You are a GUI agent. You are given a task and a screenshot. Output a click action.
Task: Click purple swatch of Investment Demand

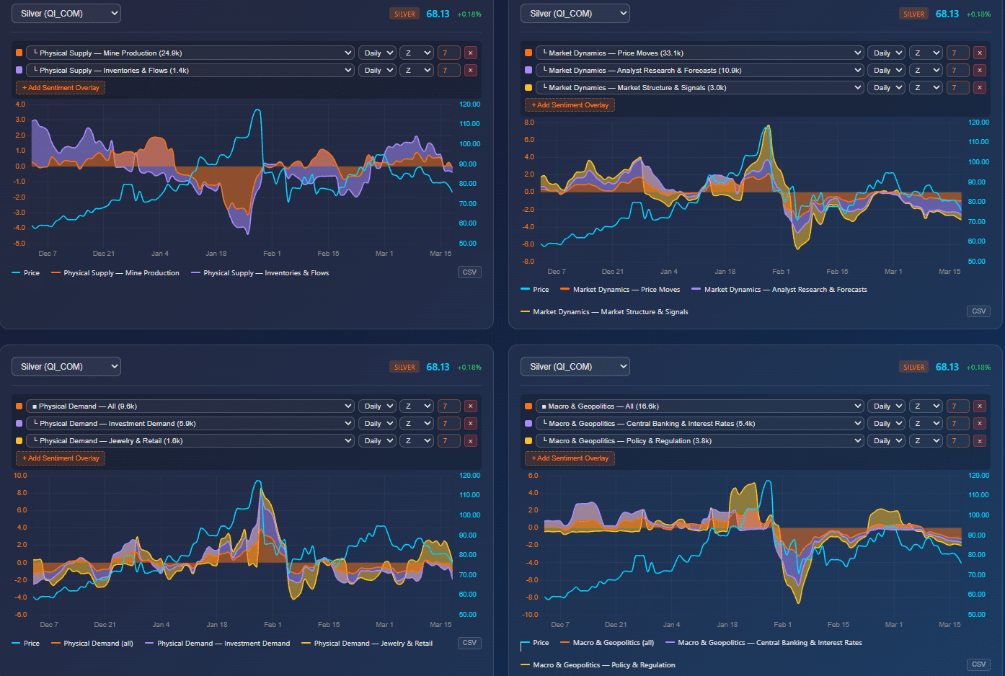tap(19, 423)
